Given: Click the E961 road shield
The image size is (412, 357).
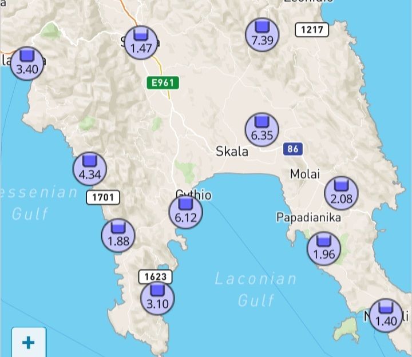Looking at the screenshot, I should click(x=163, y=83).
